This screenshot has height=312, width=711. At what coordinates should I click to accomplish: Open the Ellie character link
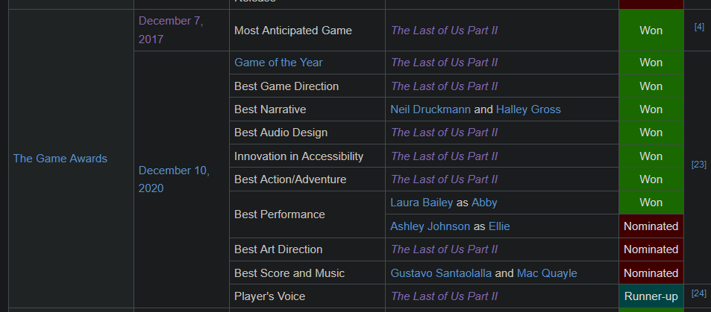coord(499,226)
